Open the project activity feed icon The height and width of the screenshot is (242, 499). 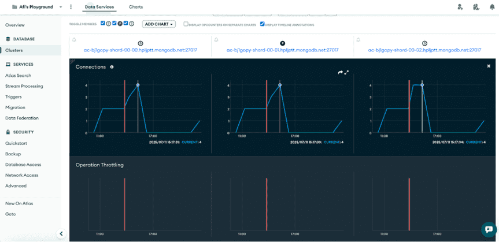click(476, 7)
